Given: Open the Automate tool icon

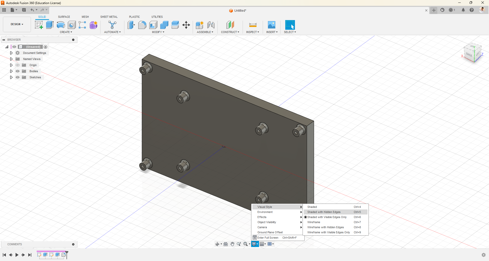Looking at the screenshot, I should click(x=112, y=25).
